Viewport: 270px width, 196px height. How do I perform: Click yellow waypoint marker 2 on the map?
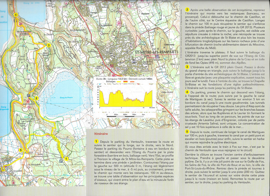coord(36,98)
